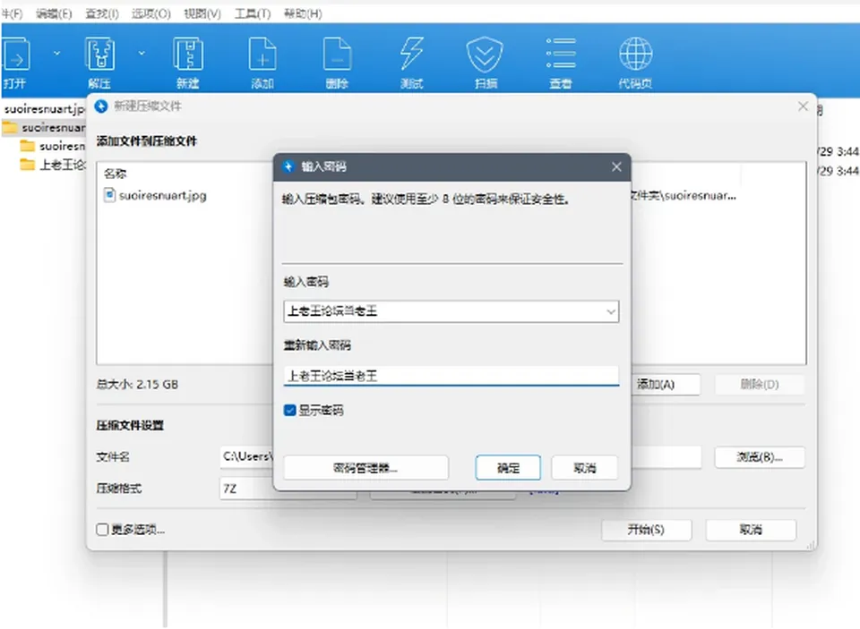Click the 文件名 file name path field
The height and width of the screenshot is (629, 860).
tap(460, 456)
